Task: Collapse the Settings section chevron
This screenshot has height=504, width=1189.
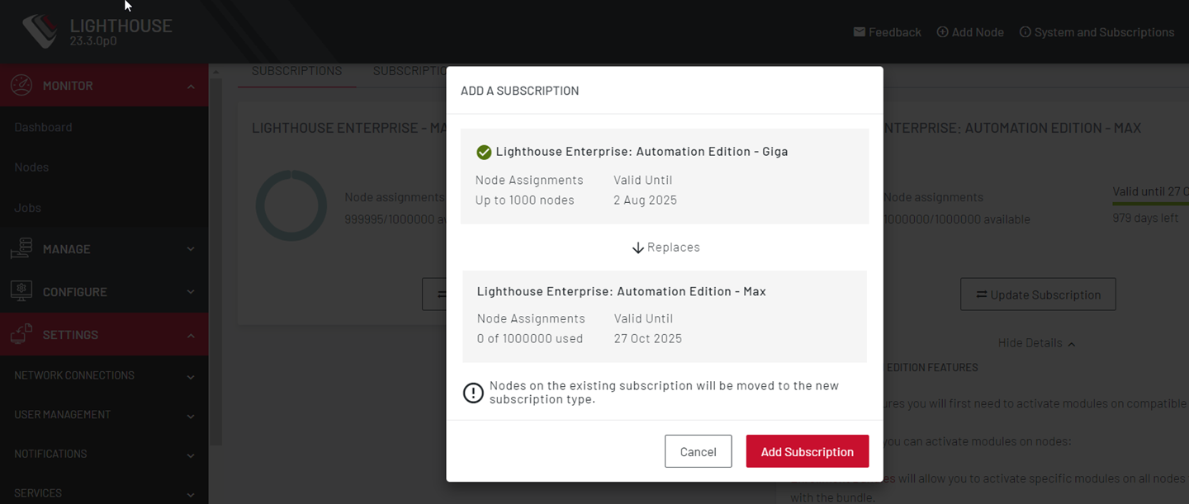Action: tap(191, 335)
